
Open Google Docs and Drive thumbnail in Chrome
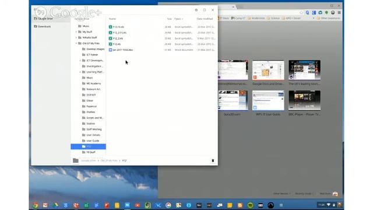(268, 70)
